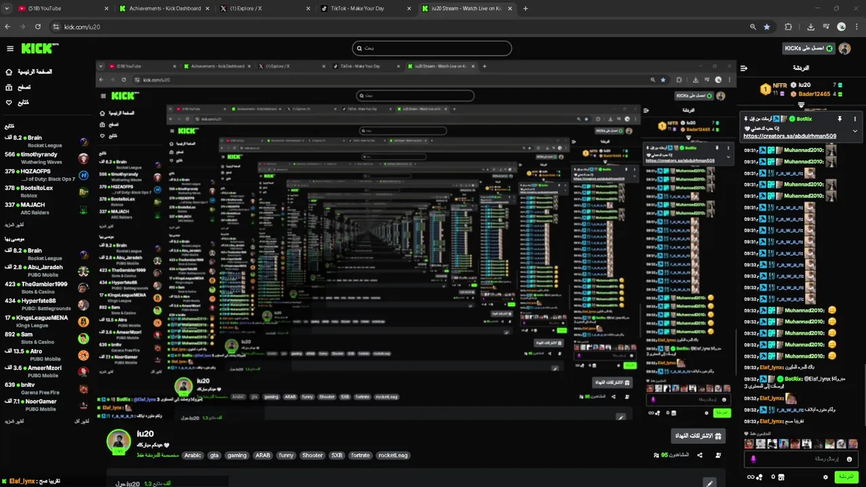This screenshot has height=487, width=866.
Task: Click the gta tag chip
Action: [214, 455]
